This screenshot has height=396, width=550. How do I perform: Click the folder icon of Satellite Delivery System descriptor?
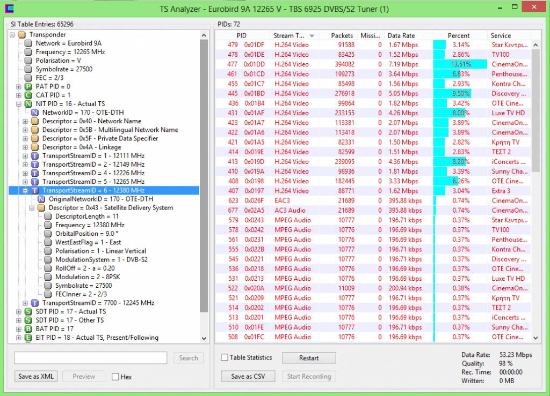tap(41, 208)
